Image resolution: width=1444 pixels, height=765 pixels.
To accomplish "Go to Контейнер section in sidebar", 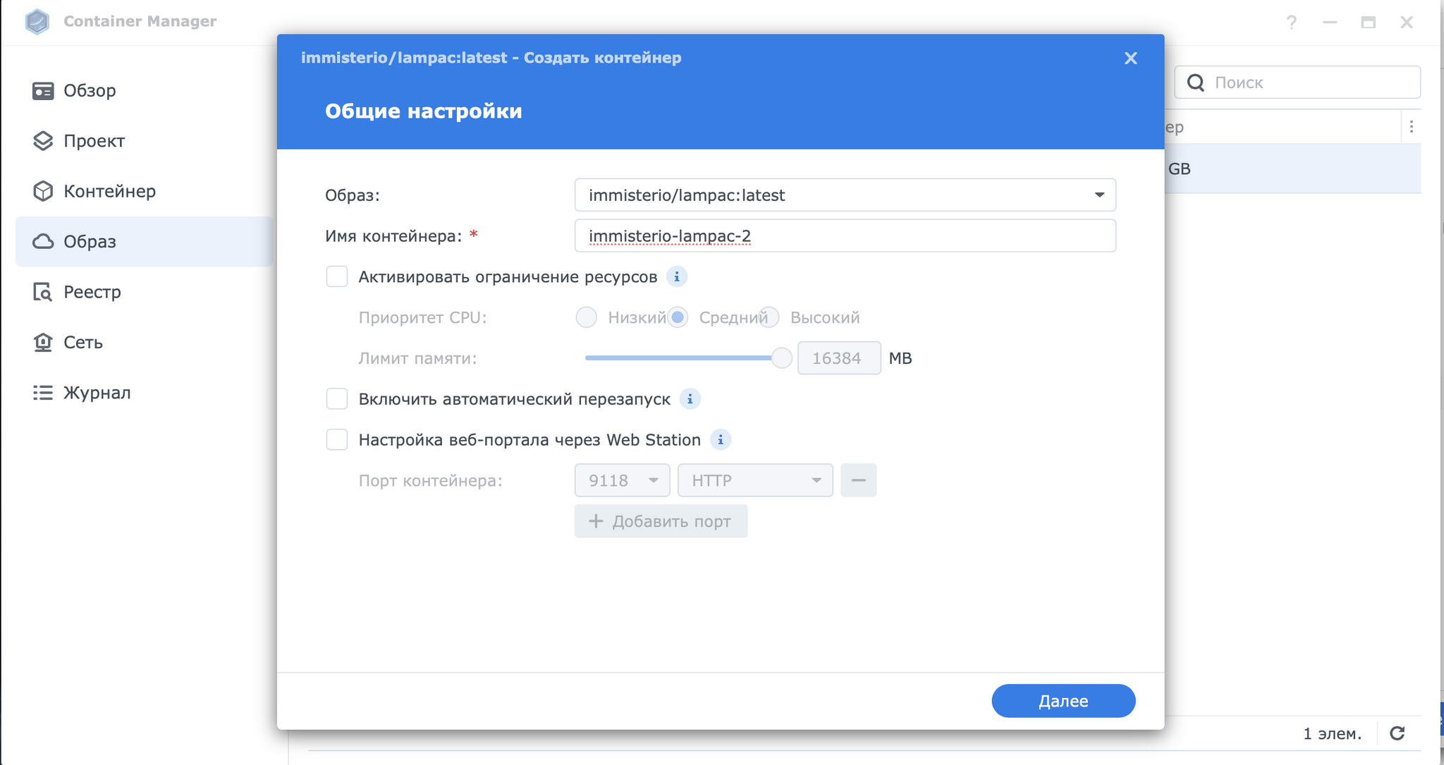I will coord(109,191).
